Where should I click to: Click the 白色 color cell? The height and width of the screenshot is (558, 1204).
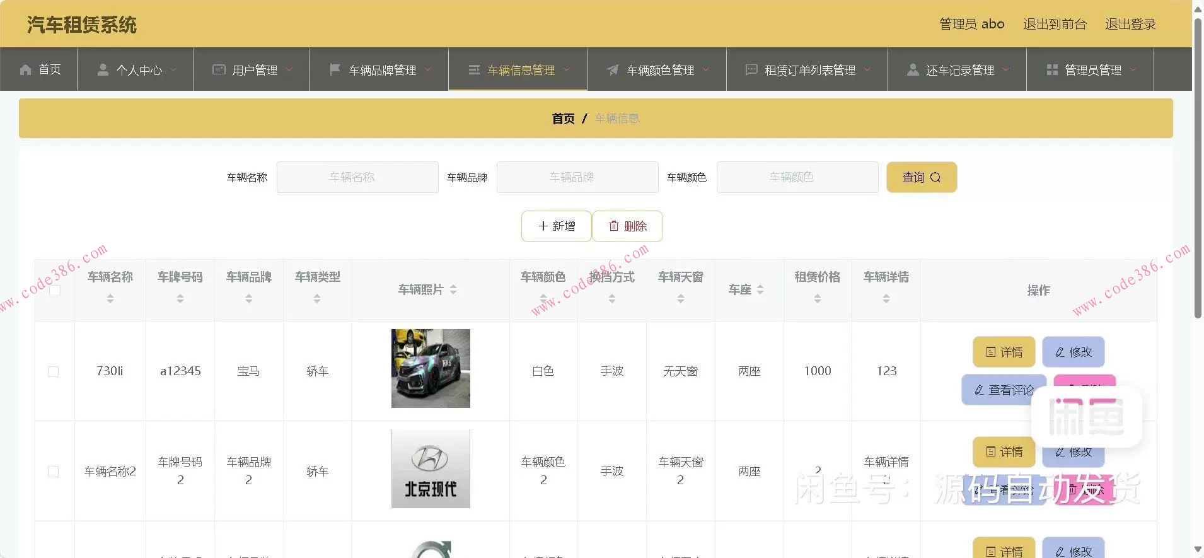point(543,371)
